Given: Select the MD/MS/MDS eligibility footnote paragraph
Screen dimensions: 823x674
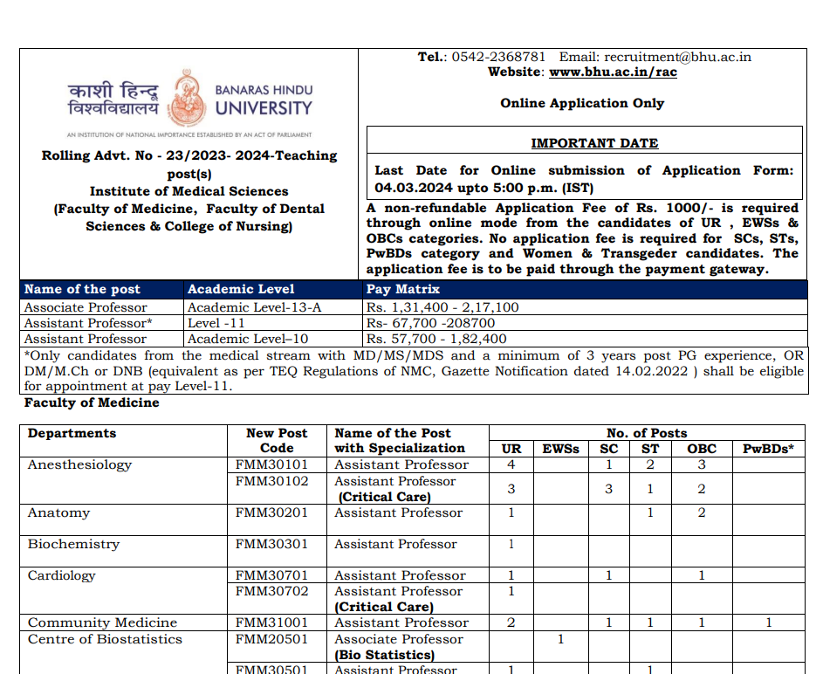Looking at the screenshot, I should 414,370.
